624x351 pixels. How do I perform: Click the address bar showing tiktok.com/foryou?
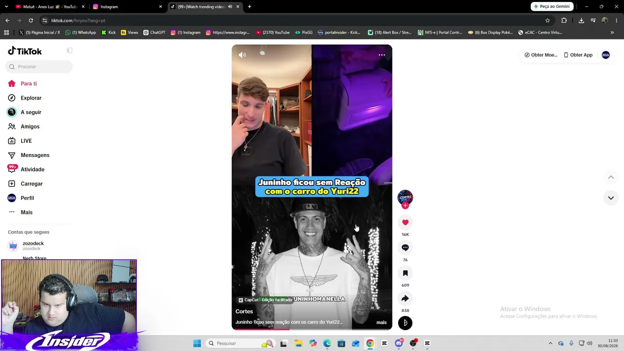[292, 20]
